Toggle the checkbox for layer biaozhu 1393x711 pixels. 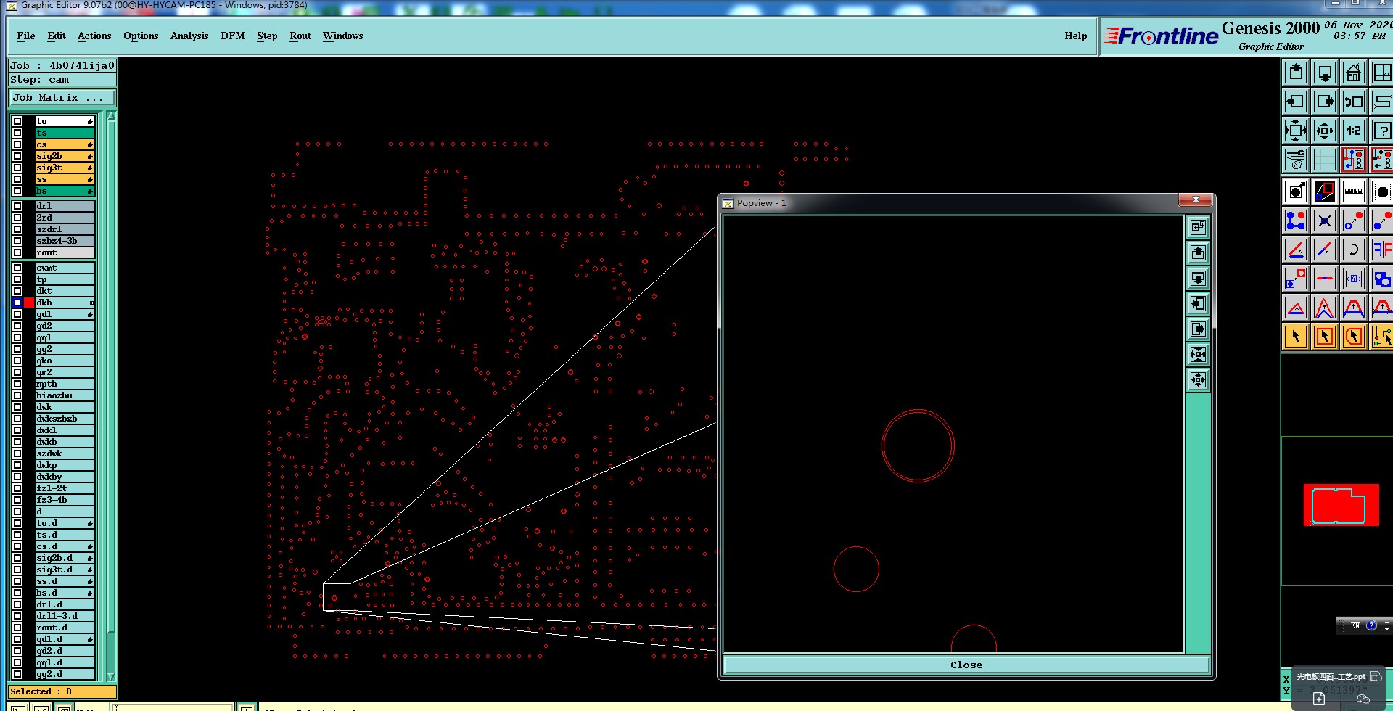tap(17, 395)
